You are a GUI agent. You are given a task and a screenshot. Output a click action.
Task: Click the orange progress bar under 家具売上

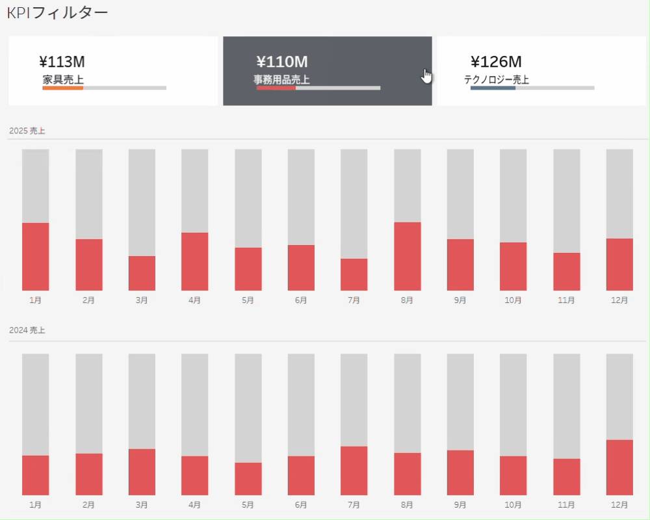pyautogui.click(x=63, y=88)
